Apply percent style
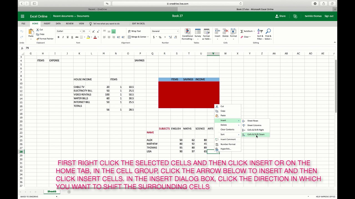355x199 pixels. (x=160, y=37)
